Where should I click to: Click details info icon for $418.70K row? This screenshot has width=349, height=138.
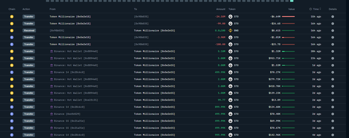pyautogui.click(x=332, y=86)
